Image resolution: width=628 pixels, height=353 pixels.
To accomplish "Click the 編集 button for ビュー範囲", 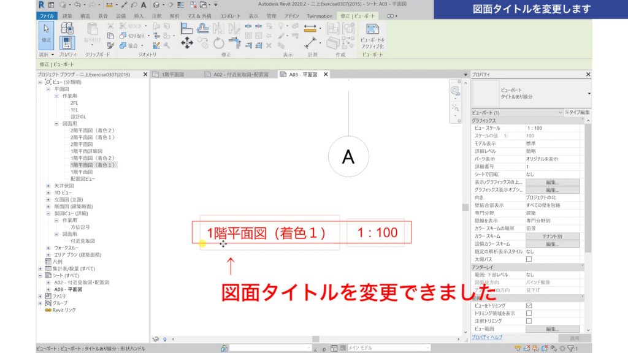I will (553, 328).
